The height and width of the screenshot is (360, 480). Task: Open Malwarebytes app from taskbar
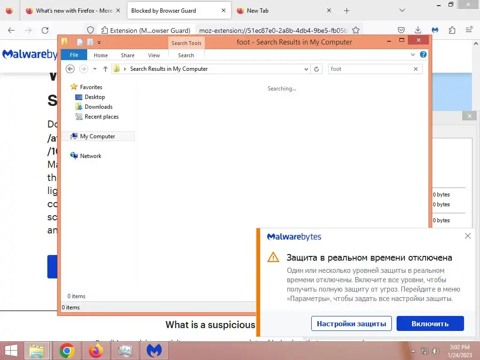click(x=154, y=351)
